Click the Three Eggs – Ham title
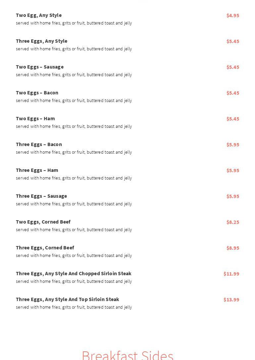The width and height of the screenshot is (255, 360). tap(37, 170)
